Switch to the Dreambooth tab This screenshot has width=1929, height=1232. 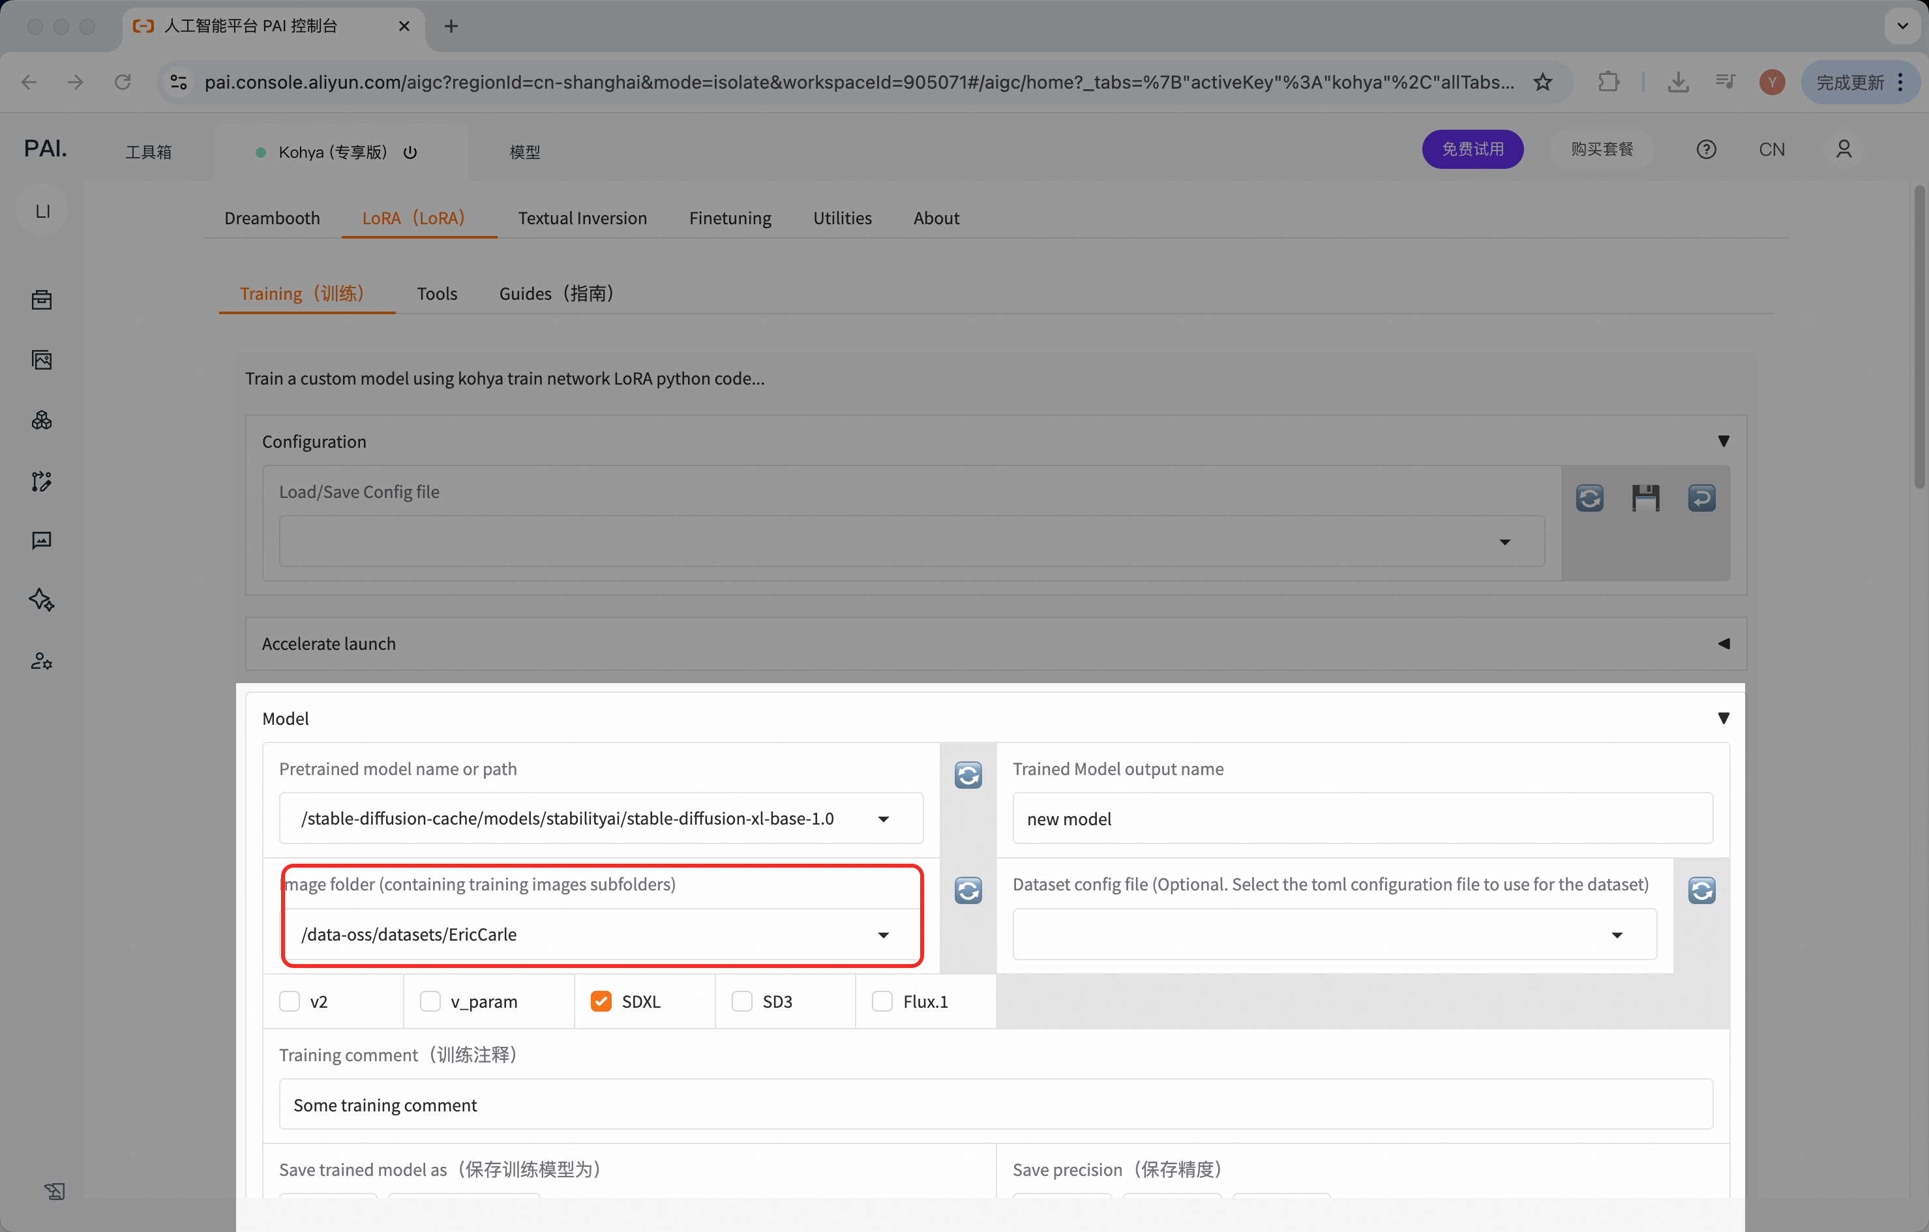coord(271,218)
